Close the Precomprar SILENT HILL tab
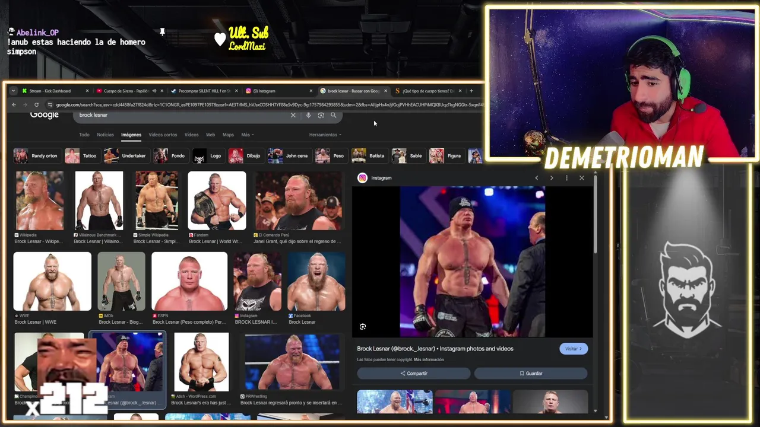The height and width of the screenshot is (427, 760). (236, 91)
